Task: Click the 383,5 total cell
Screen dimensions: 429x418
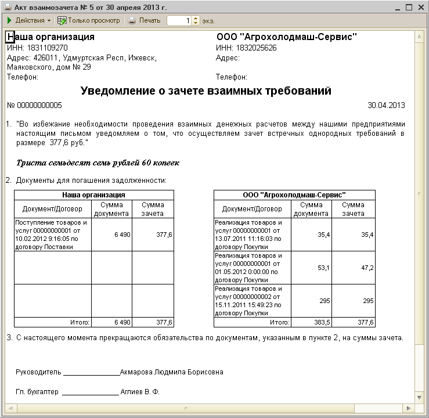Action: pos(311,322)
